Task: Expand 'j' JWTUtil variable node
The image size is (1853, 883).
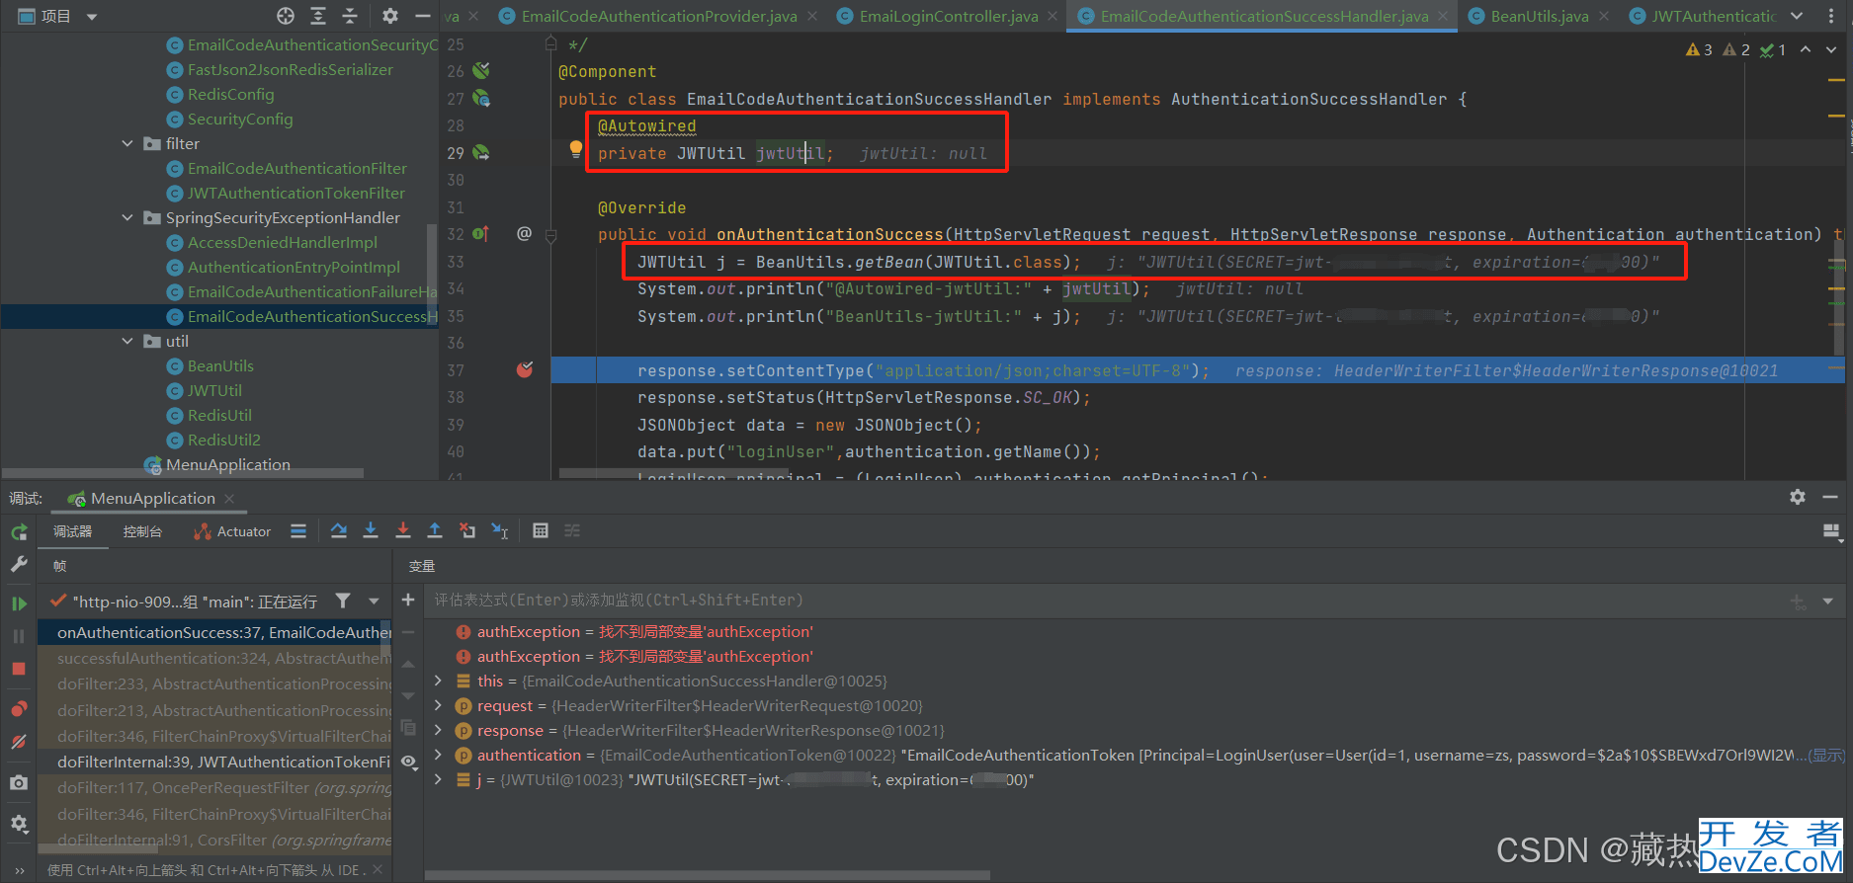Action: point(439,779)
